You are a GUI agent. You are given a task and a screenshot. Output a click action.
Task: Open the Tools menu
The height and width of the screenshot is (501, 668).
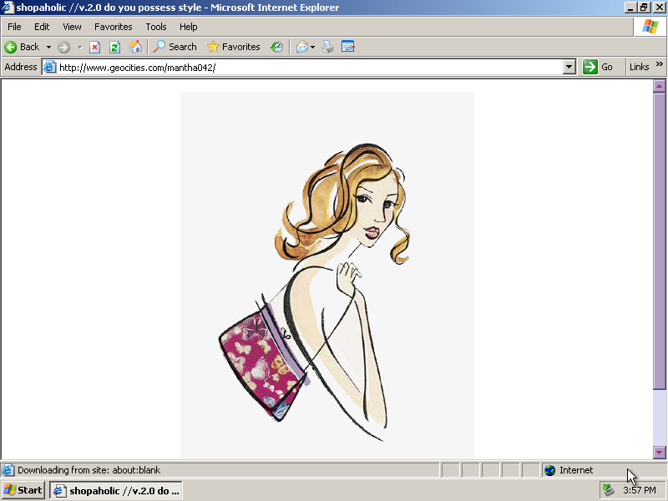tap(156, 27)
